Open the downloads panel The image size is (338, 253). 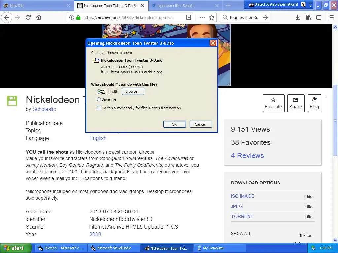(x=298, y=17)
